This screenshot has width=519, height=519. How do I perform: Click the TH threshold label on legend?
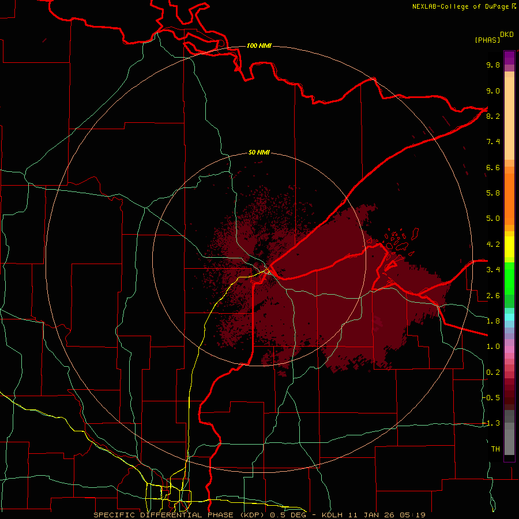[495, 449]
